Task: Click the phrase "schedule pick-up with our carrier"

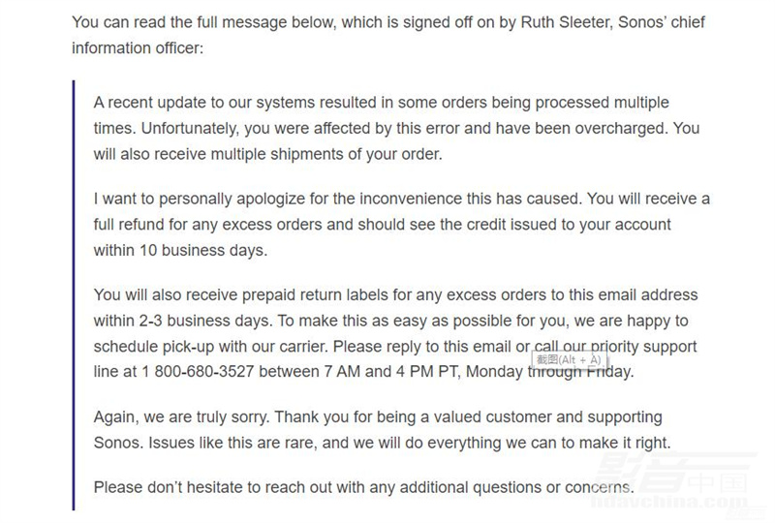Action: coord(210,346)
